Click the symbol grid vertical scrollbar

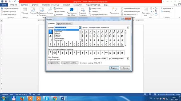[x=125, y=38]
